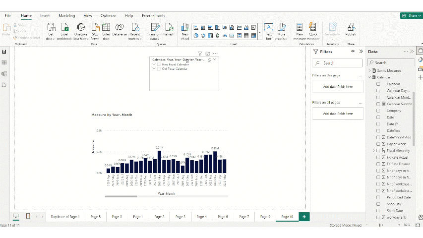
Task: Enable the Day of Week field checkbox
Action: click(x=378, y=144)
